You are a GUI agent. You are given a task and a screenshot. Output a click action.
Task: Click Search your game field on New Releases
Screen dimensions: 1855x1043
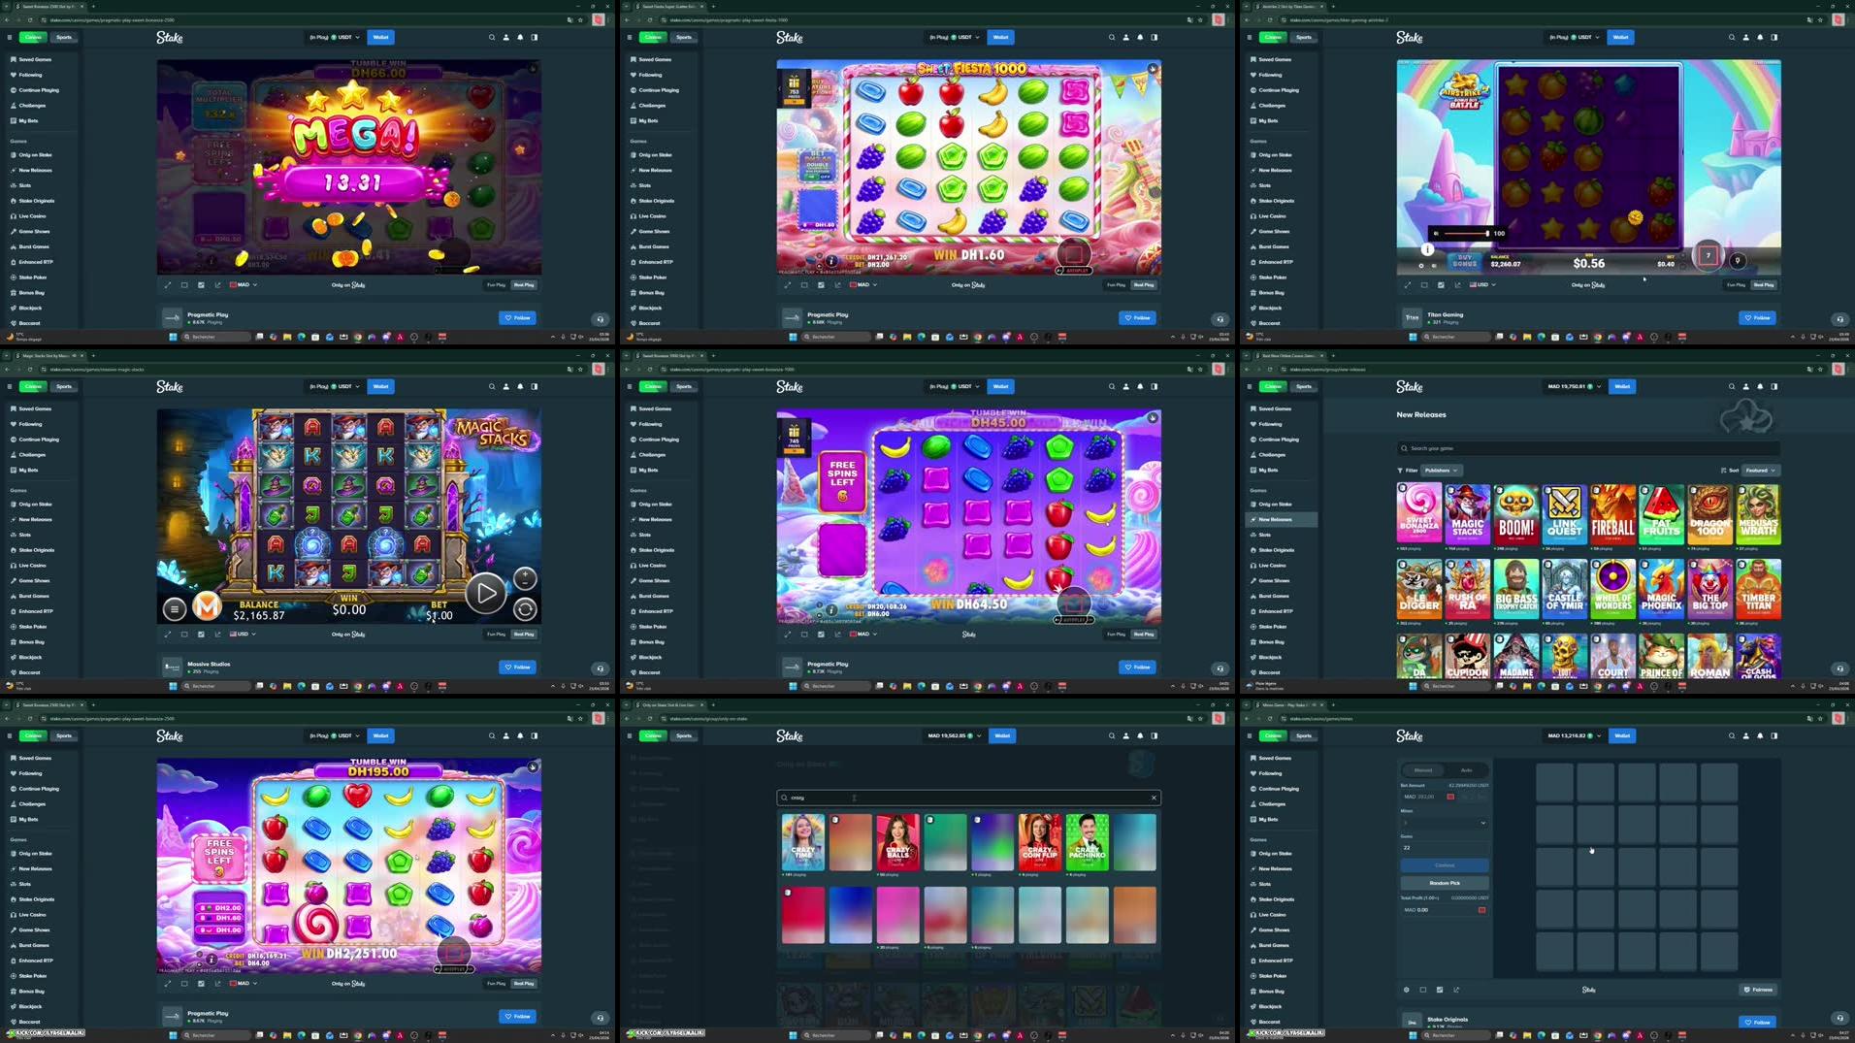(x=1587, y=448)
